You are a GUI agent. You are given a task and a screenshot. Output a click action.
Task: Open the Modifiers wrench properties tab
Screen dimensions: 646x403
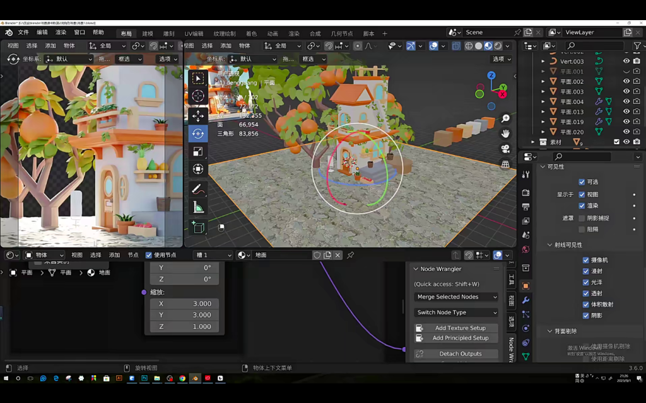[526, 300]
